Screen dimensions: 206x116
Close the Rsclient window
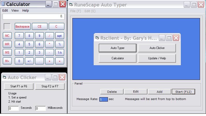click(x=176, y=38)
